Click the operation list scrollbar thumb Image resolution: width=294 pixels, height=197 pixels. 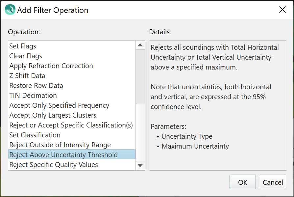[x=140, y=76]
